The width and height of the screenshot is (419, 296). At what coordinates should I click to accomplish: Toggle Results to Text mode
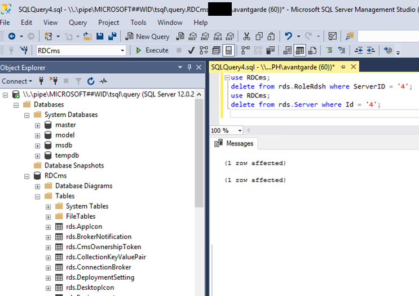click(287, 50)
